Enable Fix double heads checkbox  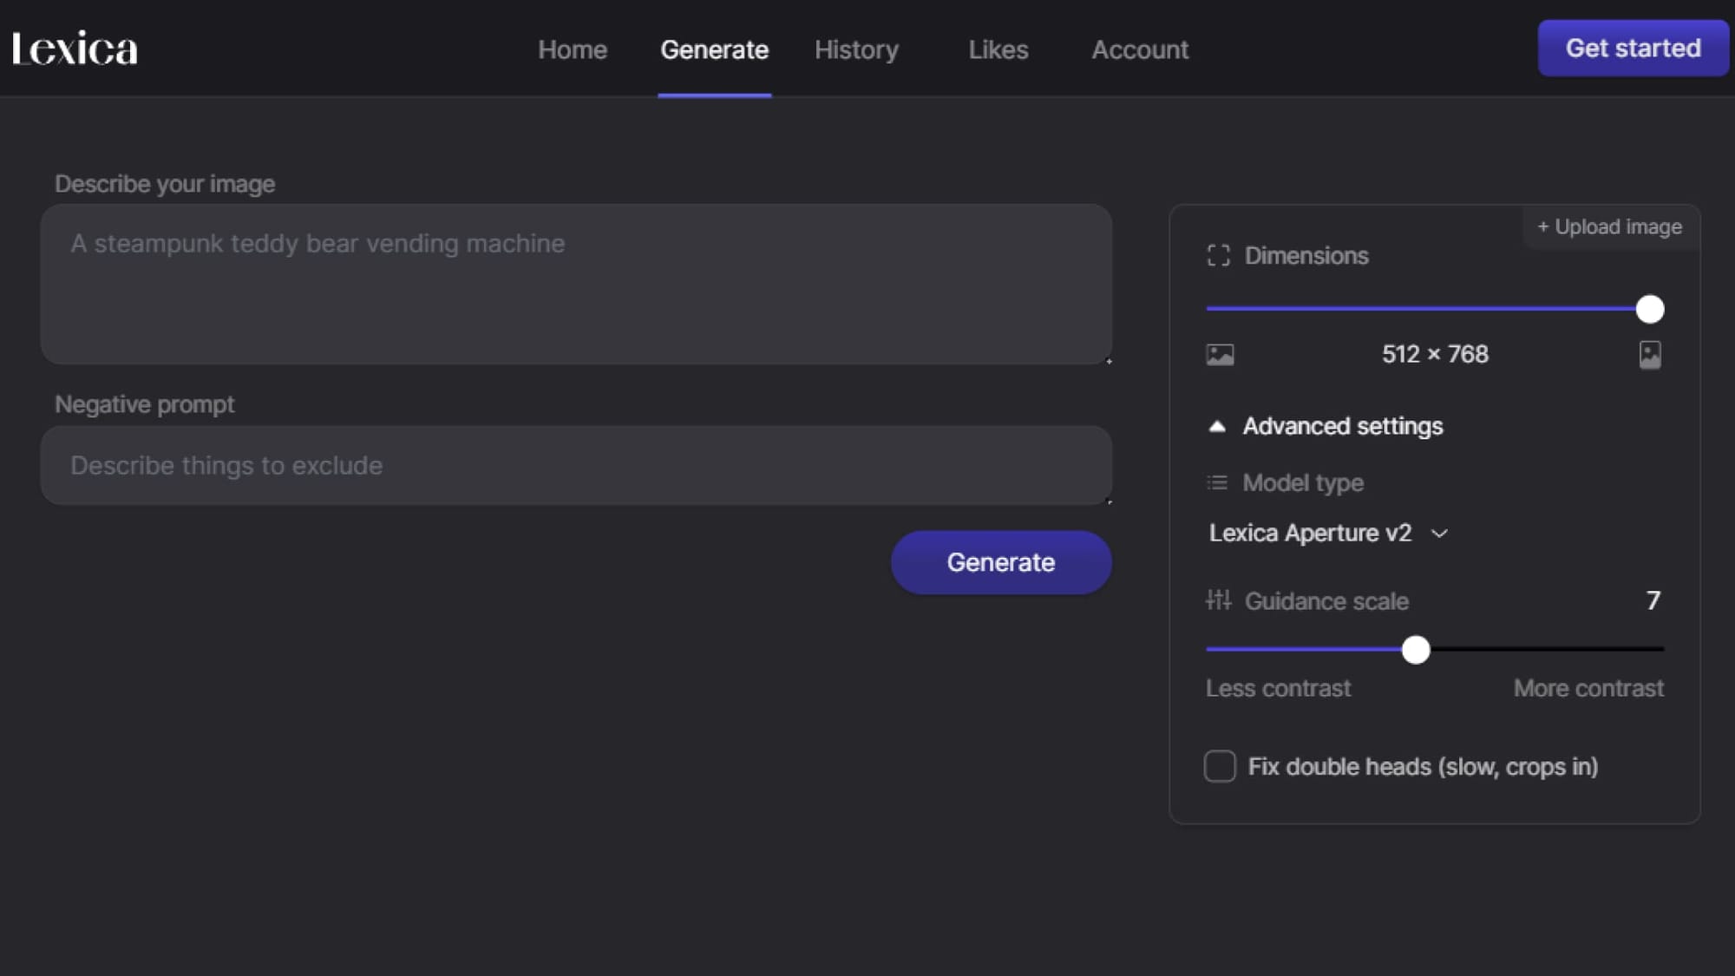point(1219,767)
